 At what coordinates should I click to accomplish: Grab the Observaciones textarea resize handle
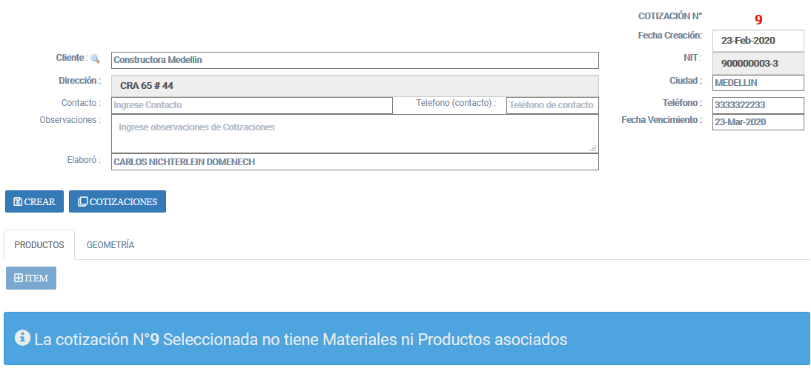pos(593,149)
